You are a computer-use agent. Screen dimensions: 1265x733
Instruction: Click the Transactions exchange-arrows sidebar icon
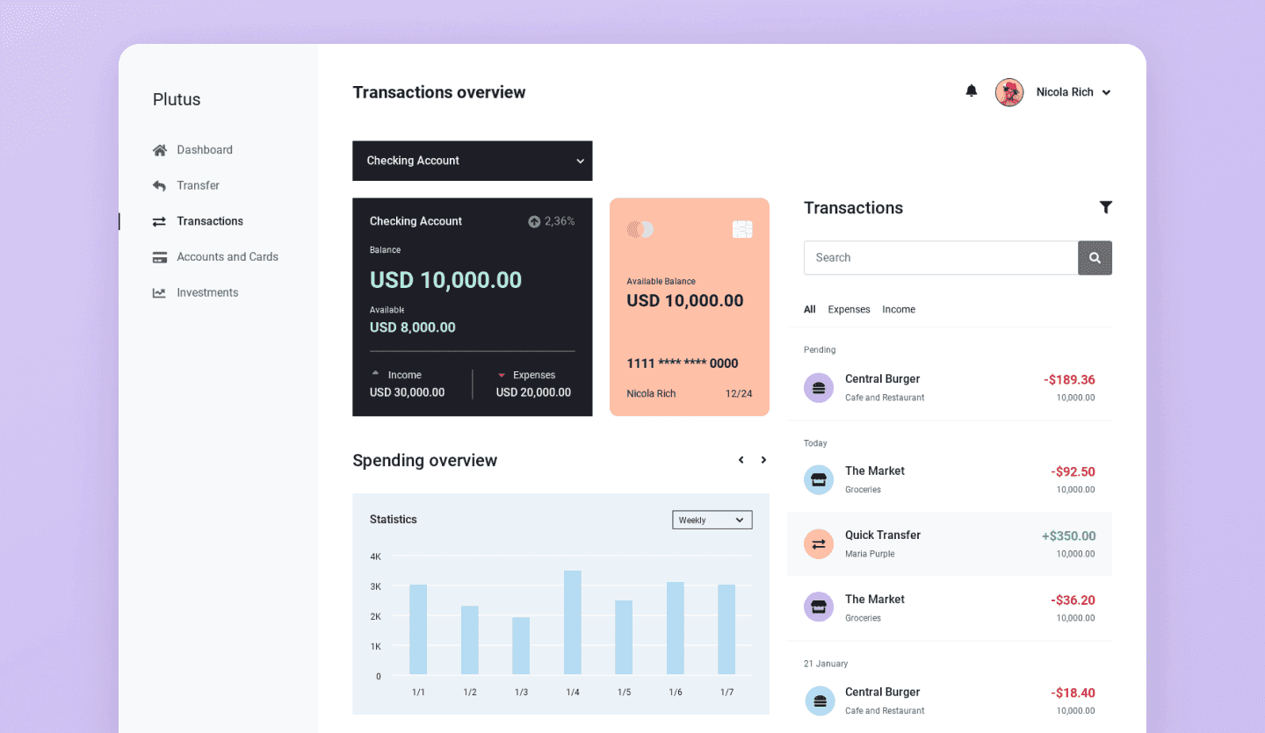point(159,221)
